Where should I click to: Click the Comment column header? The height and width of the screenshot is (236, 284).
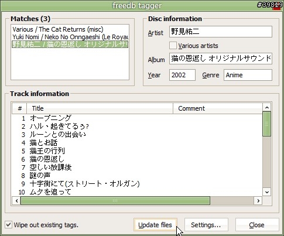pyautogui.click(x=218, y=108)
